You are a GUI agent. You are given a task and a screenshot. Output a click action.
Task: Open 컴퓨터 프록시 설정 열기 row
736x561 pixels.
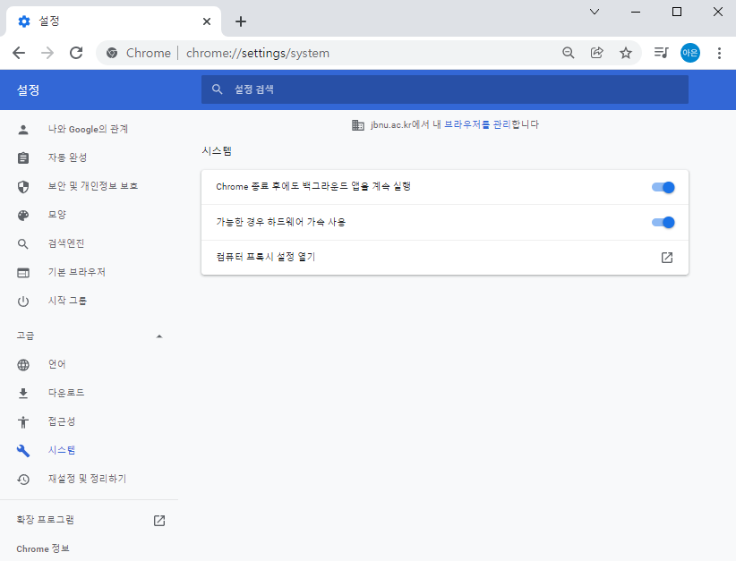(x=445, y=258)
